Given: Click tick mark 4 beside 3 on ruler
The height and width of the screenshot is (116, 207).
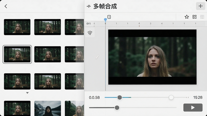Looking at the screenshot, I should pos(162,23).
